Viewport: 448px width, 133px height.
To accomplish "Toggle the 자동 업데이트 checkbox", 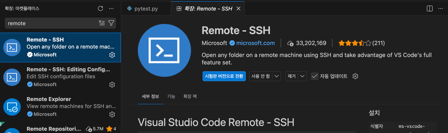I will click(315, 76).
